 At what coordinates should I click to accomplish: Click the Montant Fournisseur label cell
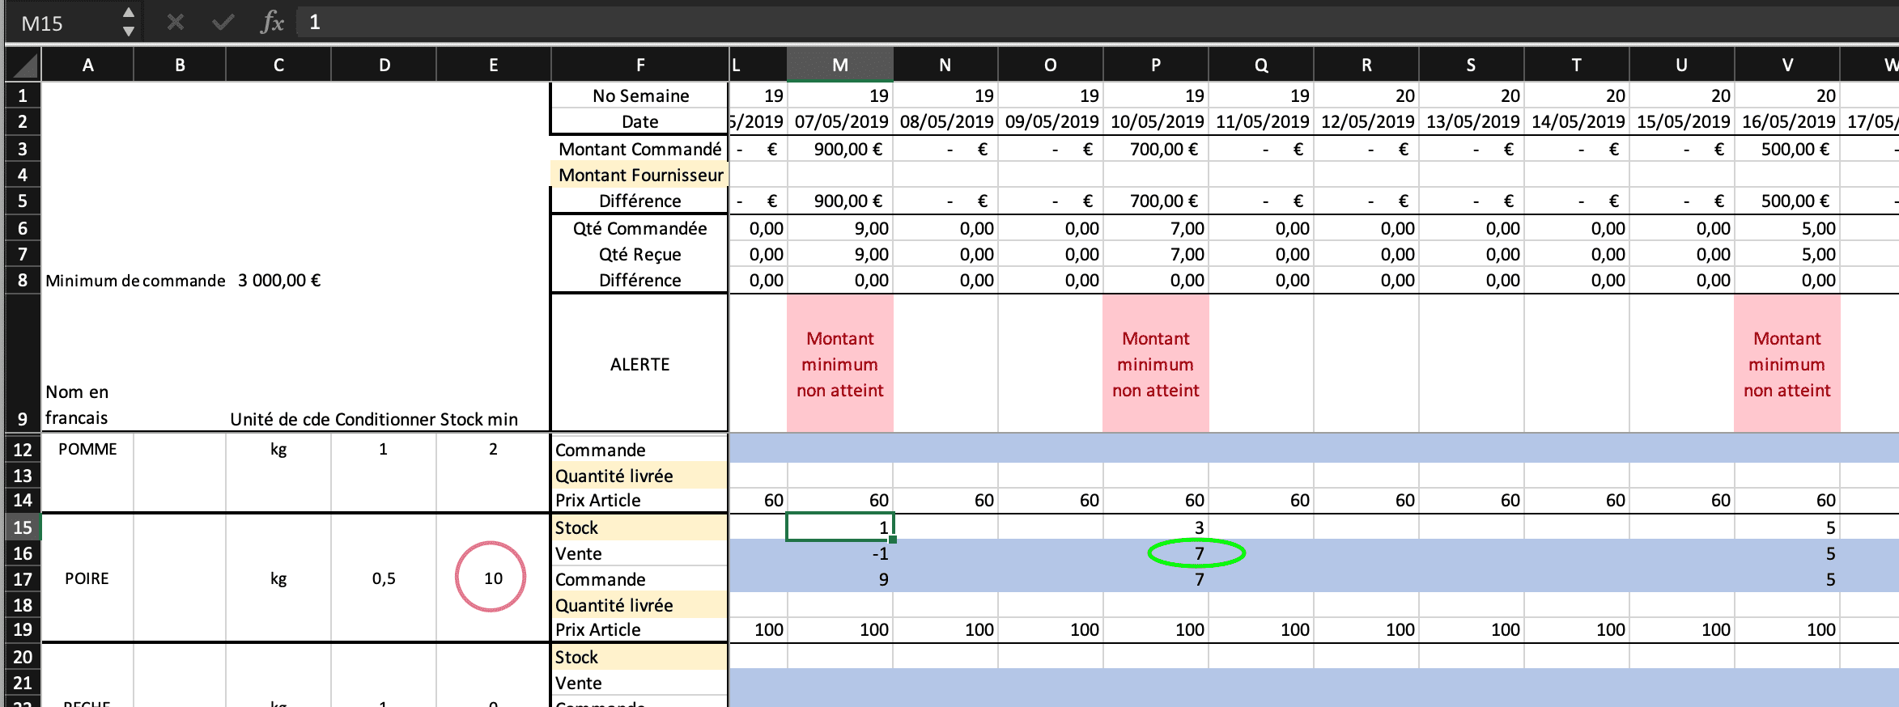coord(639,175)
